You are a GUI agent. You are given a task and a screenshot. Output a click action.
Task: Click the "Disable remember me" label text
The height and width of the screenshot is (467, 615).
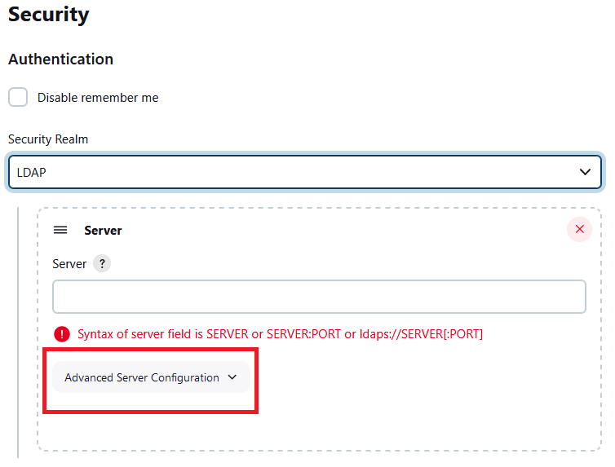[98, 98]
